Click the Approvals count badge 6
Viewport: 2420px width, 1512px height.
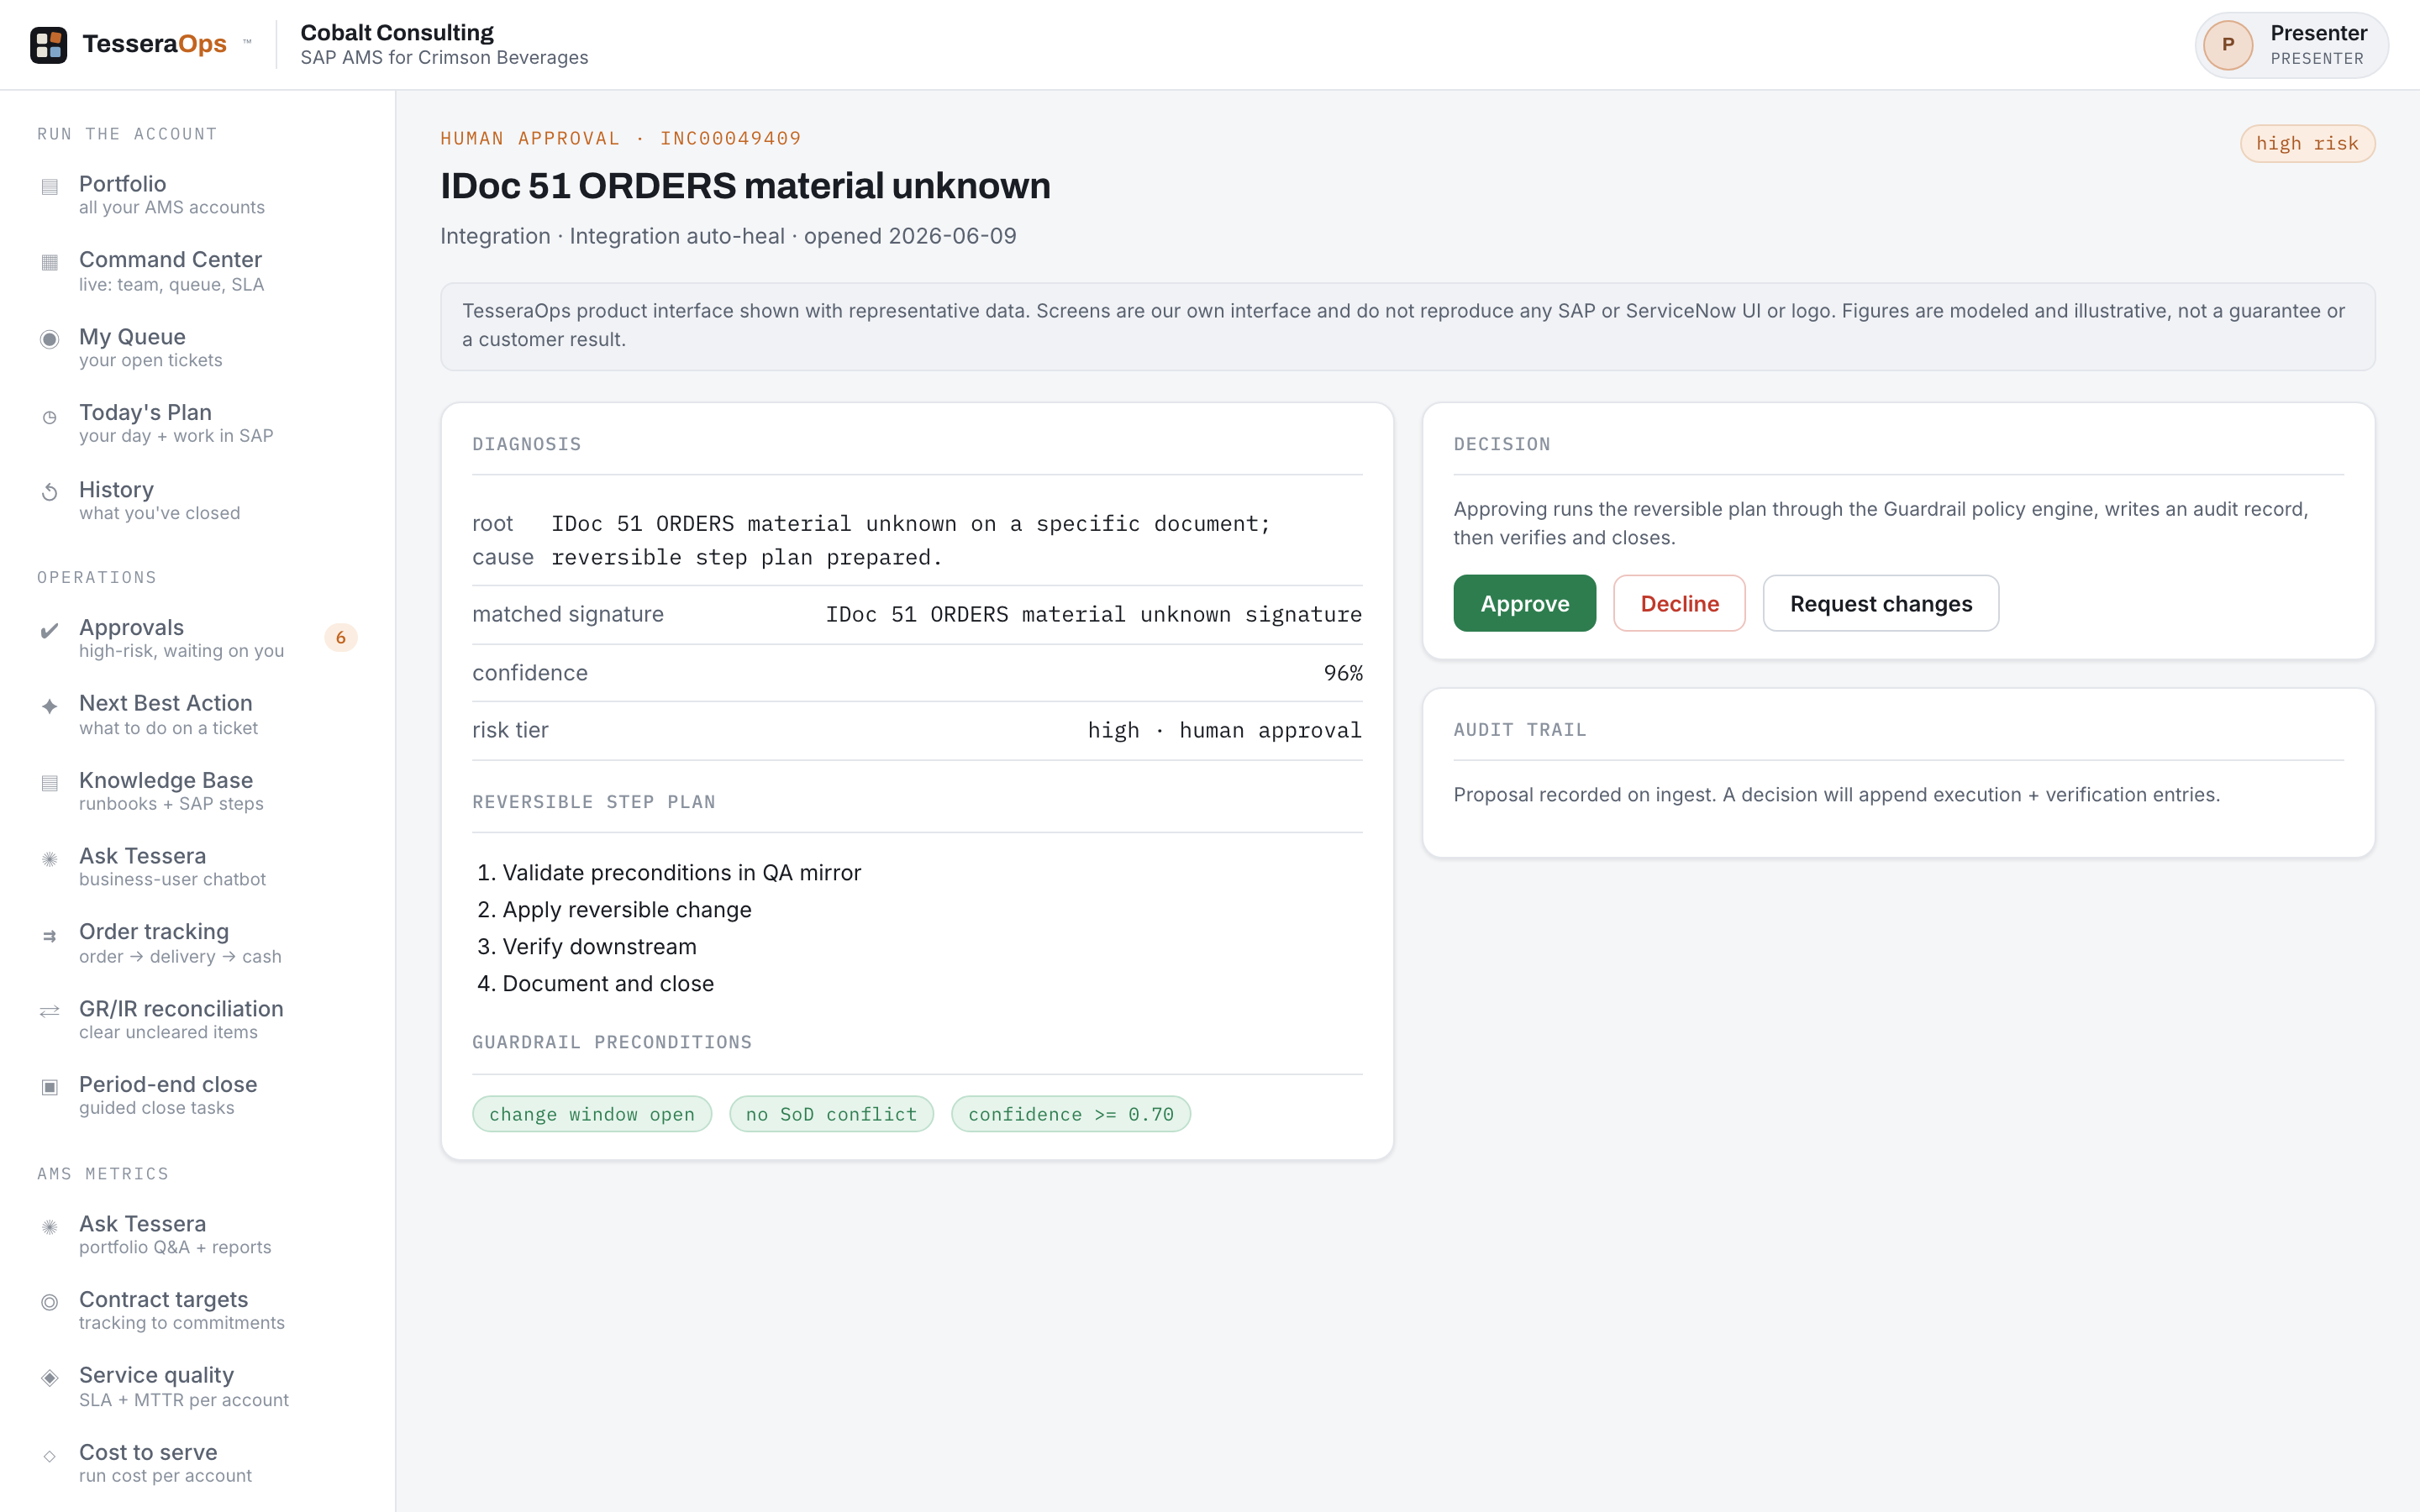click(341, 637)
